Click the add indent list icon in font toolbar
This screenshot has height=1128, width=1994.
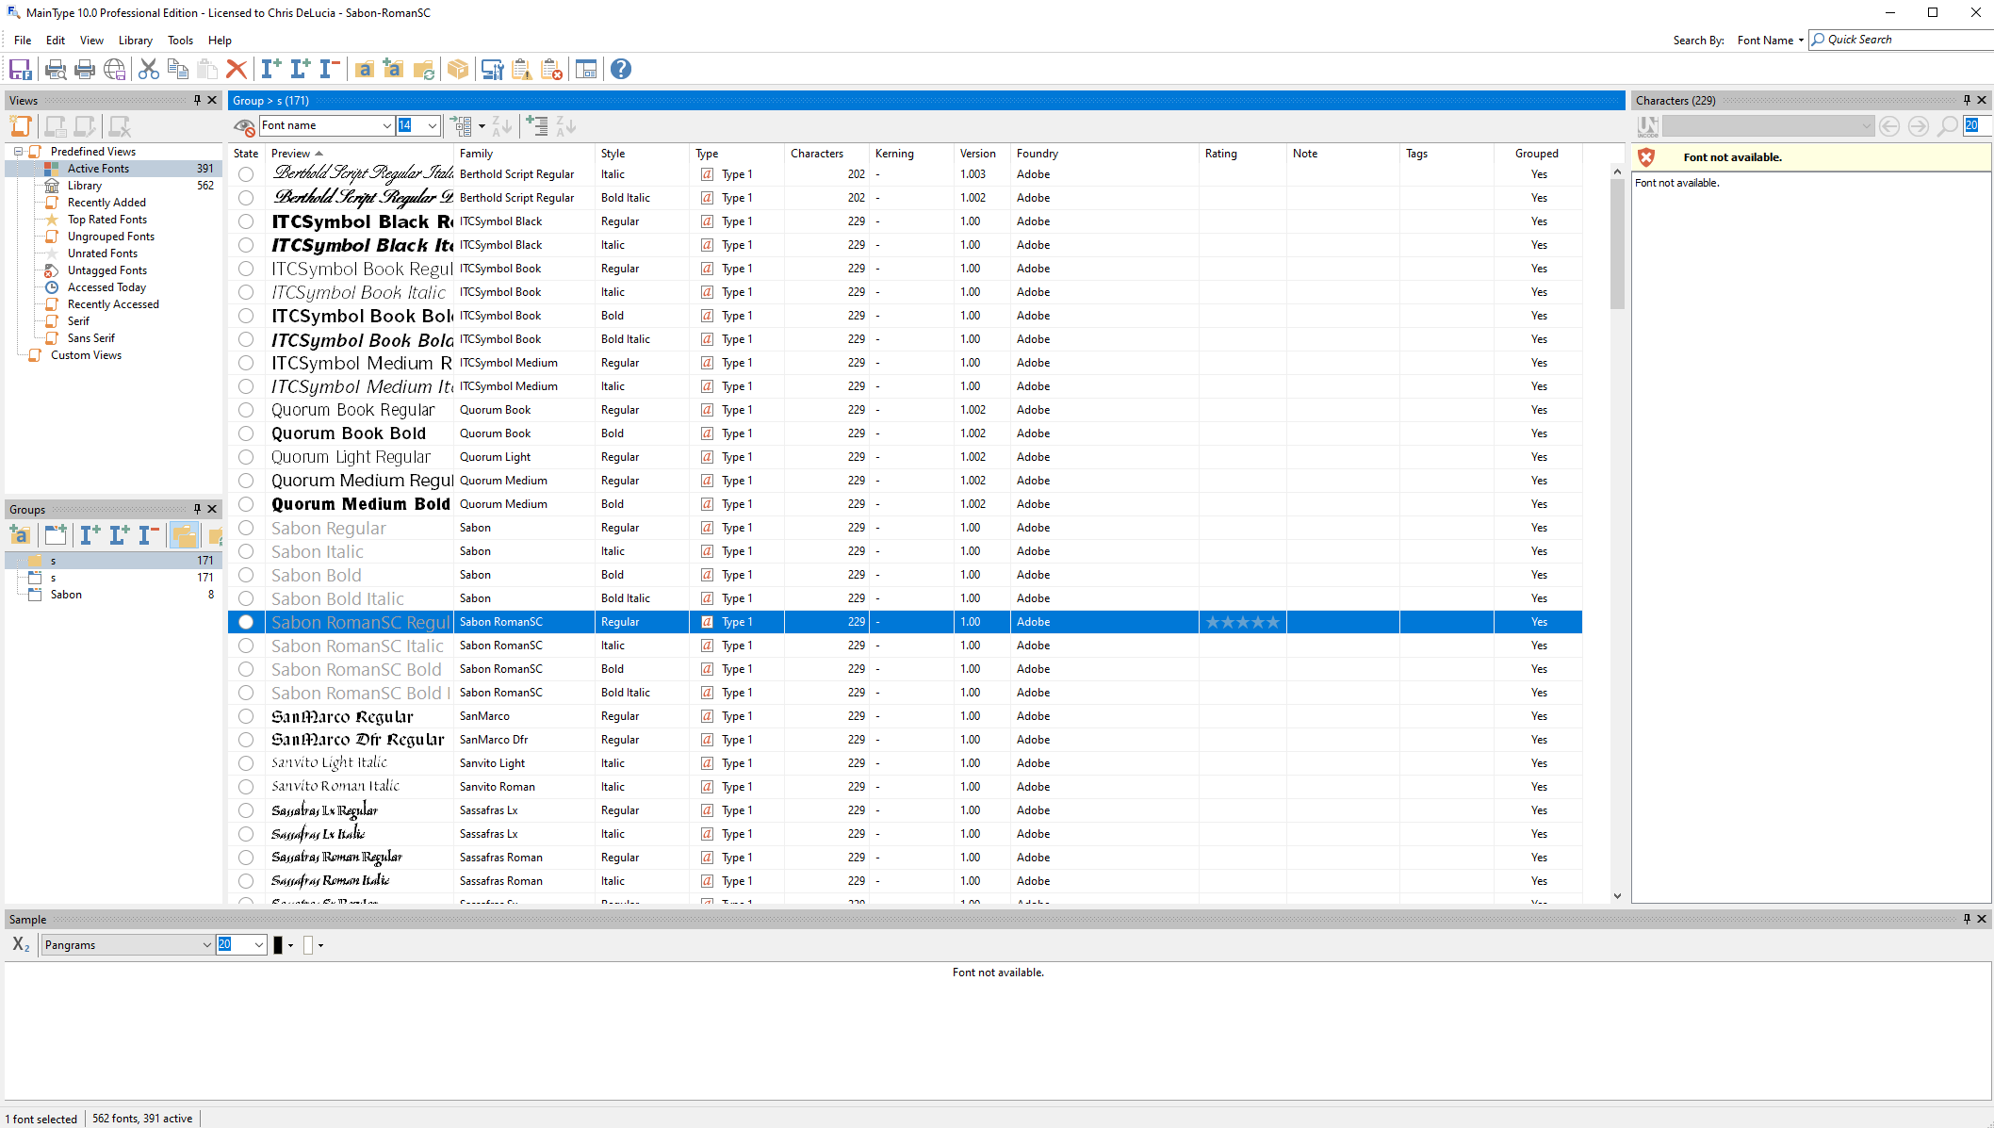point(537,126)
